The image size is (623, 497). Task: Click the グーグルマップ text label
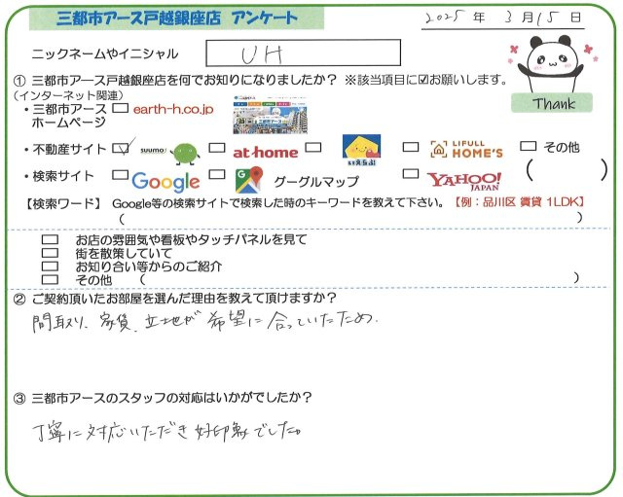point(314,181)
